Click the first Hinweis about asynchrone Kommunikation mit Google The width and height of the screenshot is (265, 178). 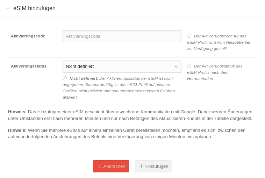pyautogui.click(x=130, y=115)
